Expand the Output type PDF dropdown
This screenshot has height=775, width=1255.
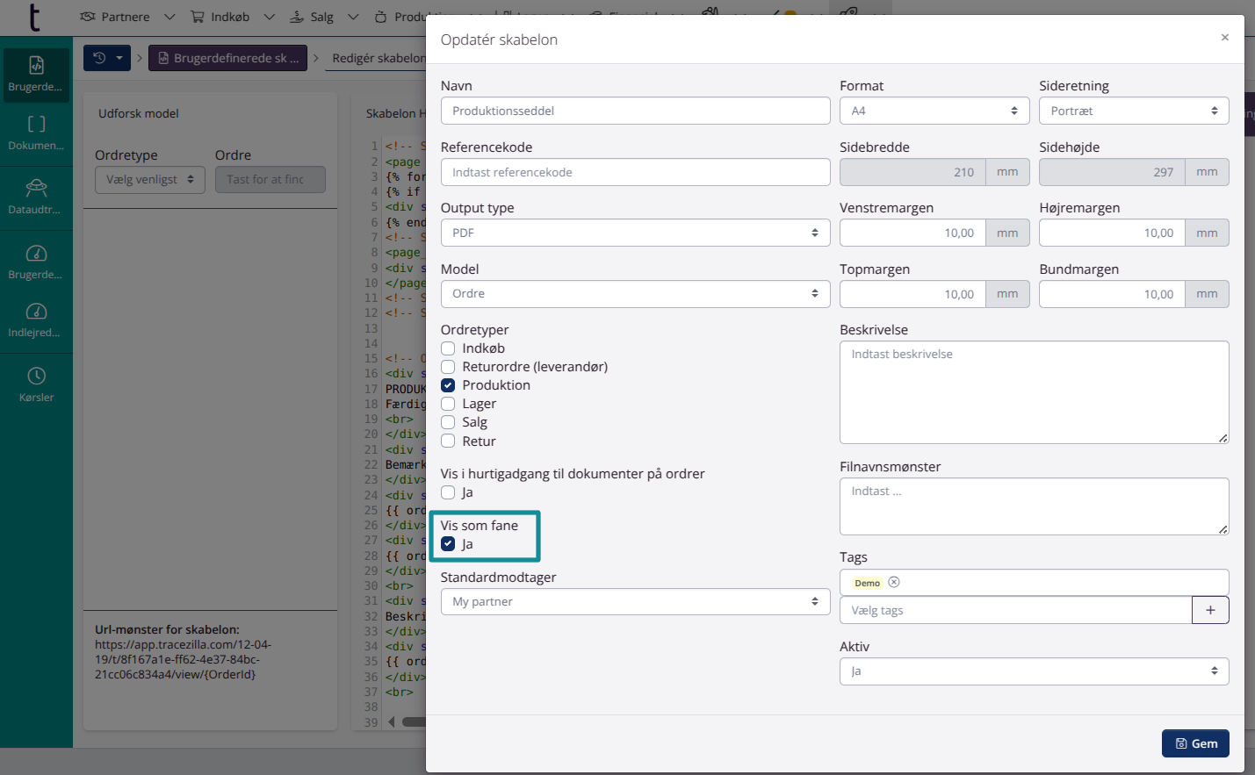pyautogui.click(x=635, y=233)
